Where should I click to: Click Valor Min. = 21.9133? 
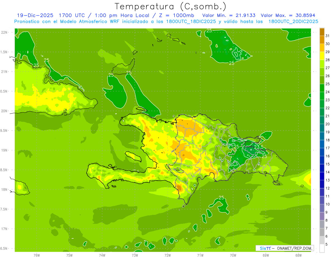229,15
